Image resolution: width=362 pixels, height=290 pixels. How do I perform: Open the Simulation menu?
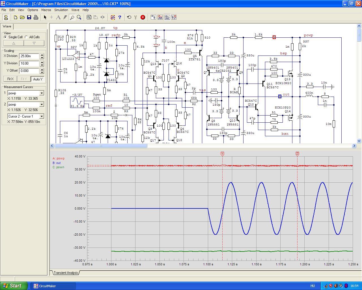click(x=61, y=10)
